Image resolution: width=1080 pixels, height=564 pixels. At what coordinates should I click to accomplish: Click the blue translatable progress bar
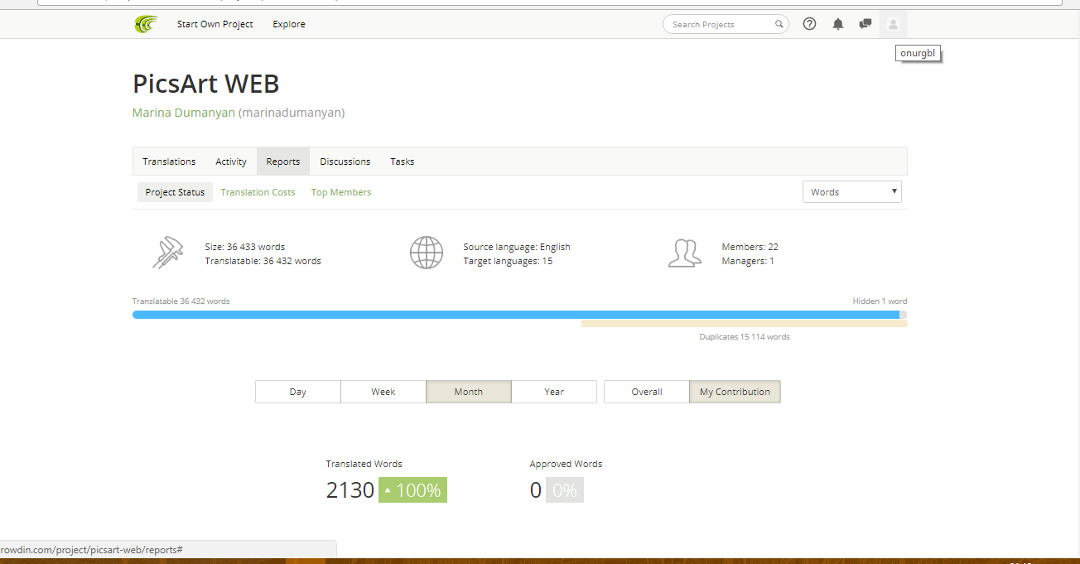(x=516, y=315)
